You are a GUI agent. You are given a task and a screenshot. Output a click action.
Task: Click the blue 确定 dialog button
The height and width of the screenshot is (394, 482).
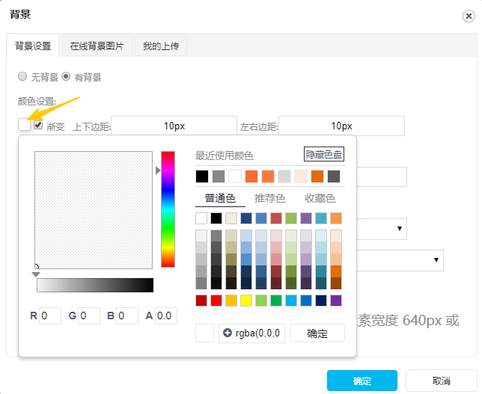coord(362,381)
